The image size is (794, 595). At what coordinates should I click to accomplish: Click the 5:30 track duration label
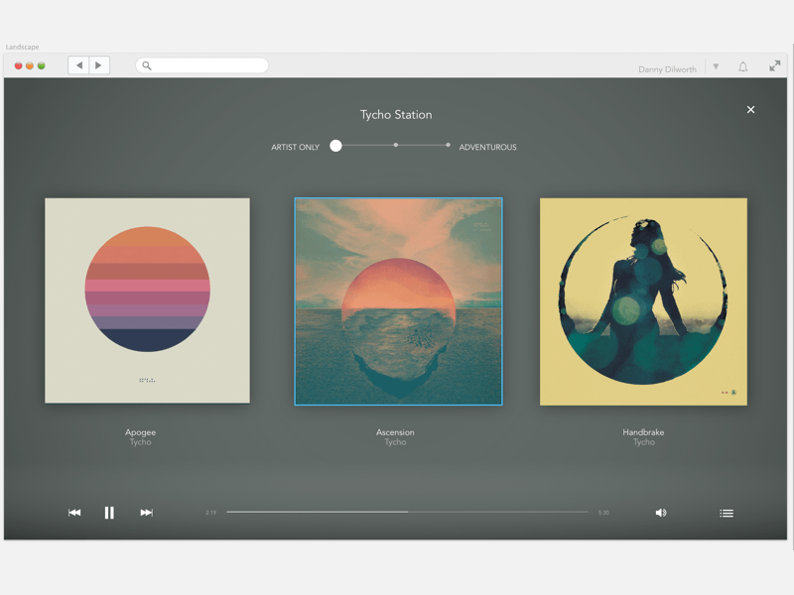coord(603,513)
